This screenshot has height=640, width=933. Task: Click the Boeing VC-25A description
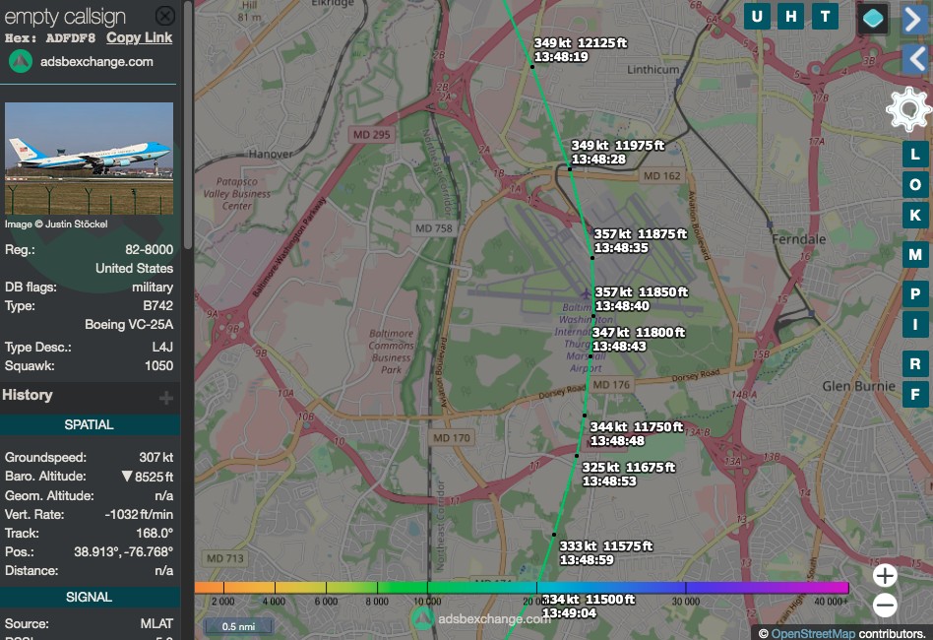pos(129,325)
